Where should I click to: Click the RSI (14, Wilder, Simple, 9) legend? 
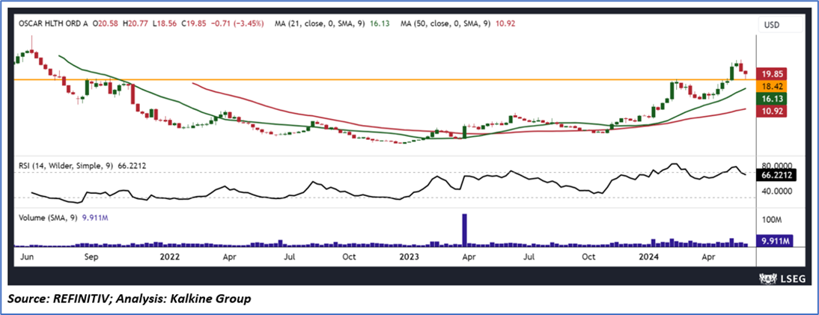click(82, 165)
